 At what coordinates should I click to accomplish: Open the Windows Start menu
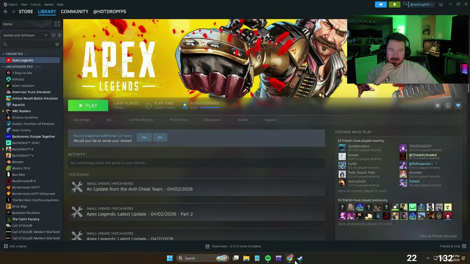pyautogui.click(x=170, y=258)
